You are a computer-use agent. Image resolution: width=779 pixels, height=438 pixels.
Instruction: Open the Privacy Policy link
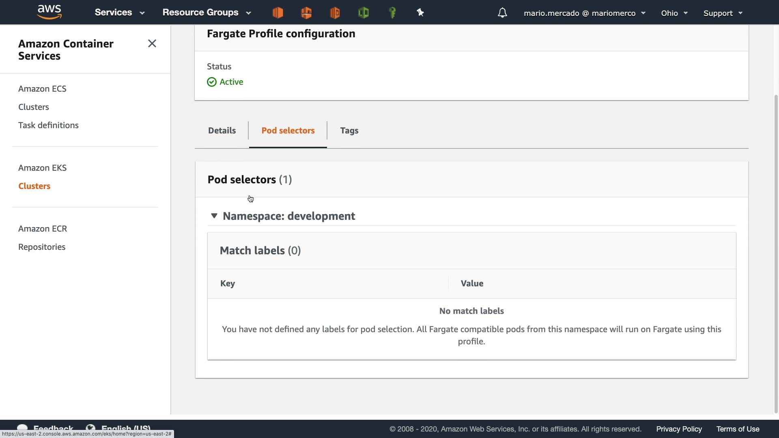pyautogui.click(x=679, y=429)
